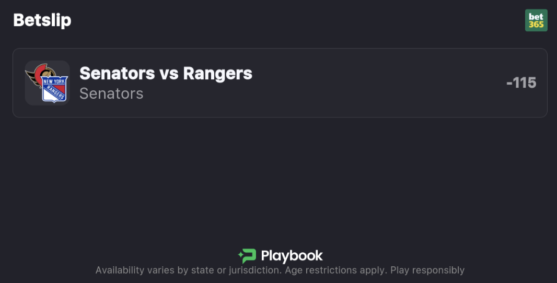Click the Betslip heading
This screenshot has width=557, height=283.
click(42, 20)
